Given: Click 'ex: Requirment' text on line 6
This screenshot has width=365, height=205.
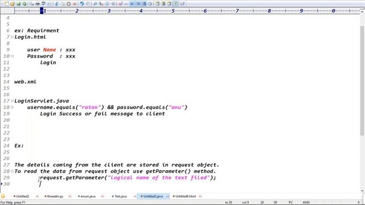Looking at the screenshot, I should pos(36,30).
